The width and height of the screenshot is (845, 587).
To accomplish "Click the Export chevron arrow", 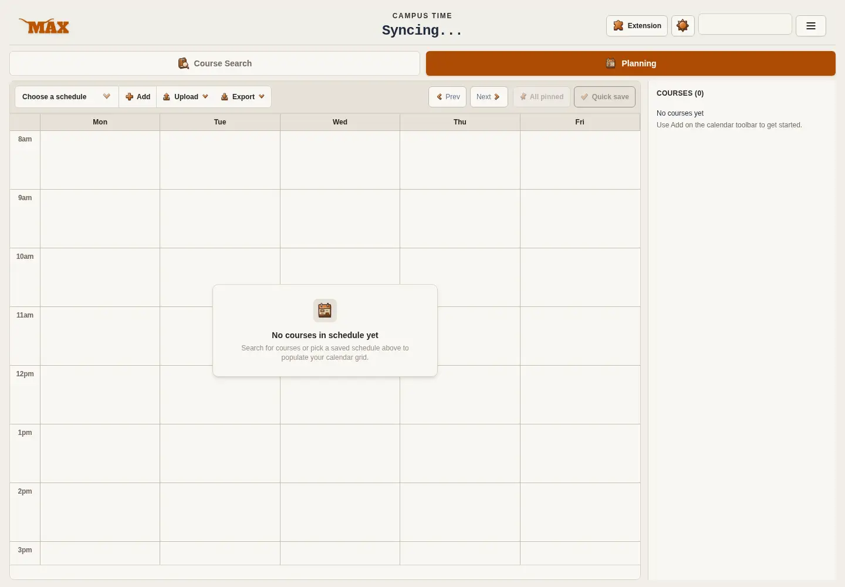I will [262, 97].
